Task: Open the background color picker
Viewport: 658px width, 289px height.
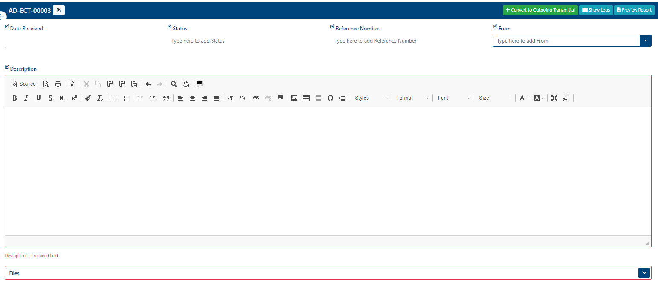Action: pyautogui.click(x=539, y=98)
